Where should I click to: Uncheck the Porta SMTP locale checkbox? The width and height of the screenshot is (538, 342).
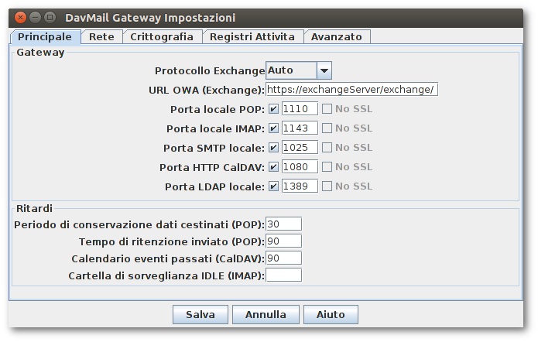click(x=274, y=148)
